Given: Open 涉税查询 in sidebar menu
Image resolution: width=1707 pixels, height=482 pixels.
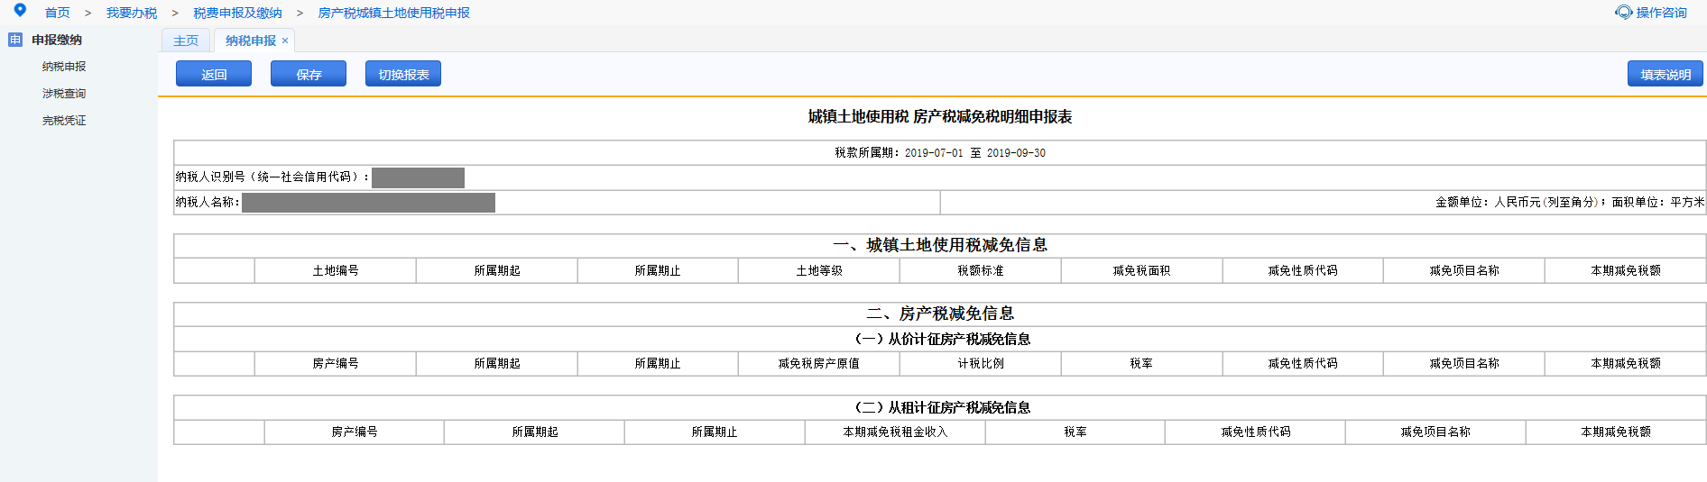Looking at the screenshot, I should [x=64, y=94].
